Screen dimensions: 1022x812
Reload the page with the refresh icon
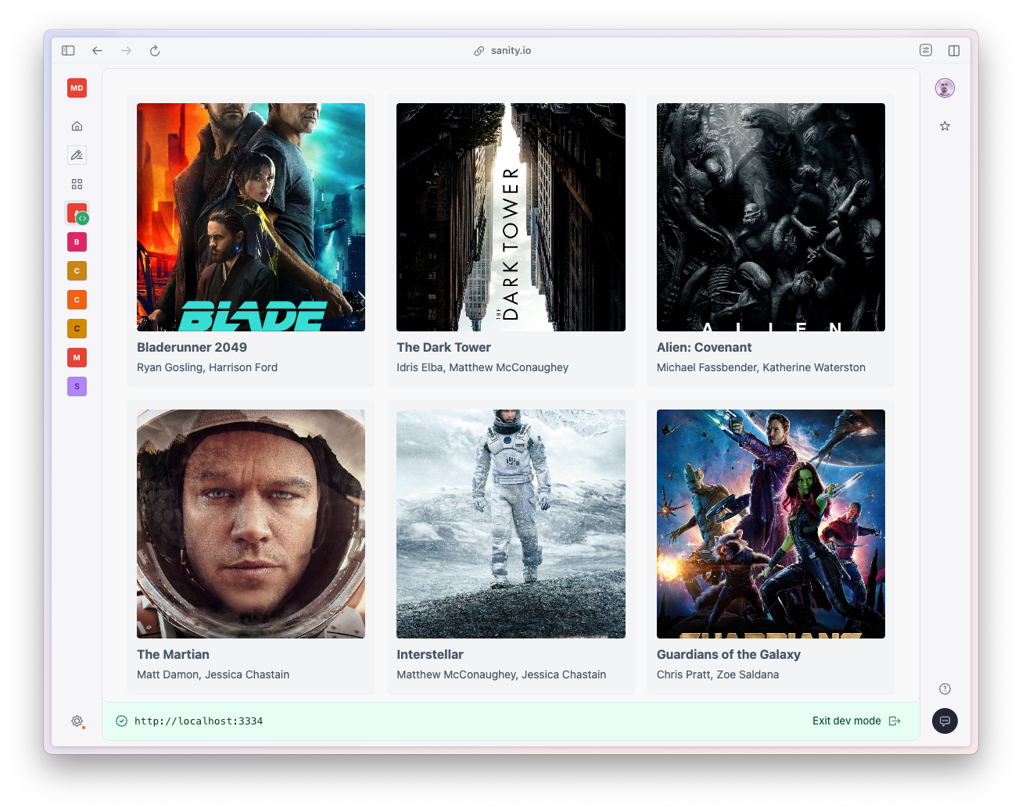155,51
